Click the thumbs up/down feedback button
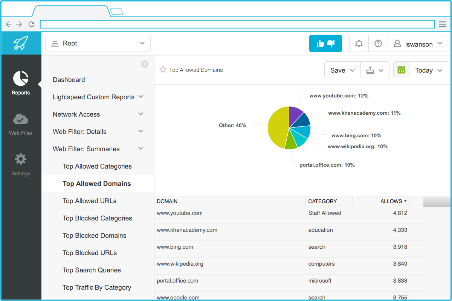Viewport: 452px width, 301px height. coord(325,44)
